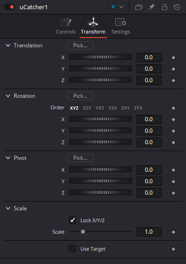The height and width of the screenshot is (264, 186).
Task: Open the Settings tab
Action: 121,26
